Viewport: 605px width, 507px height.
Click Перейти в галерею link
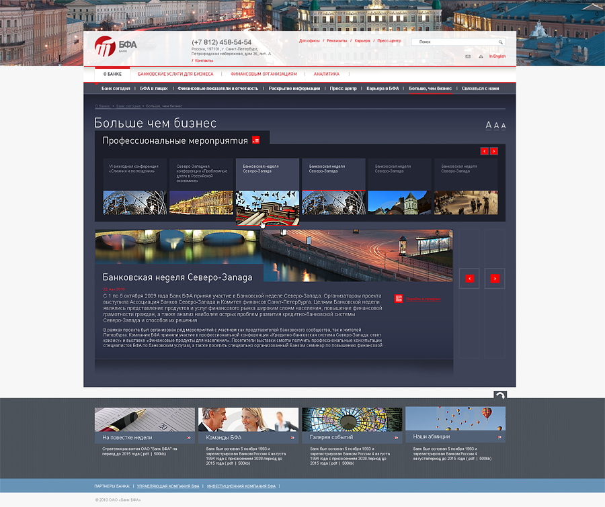pyautogui.click(x=423, y=299)
